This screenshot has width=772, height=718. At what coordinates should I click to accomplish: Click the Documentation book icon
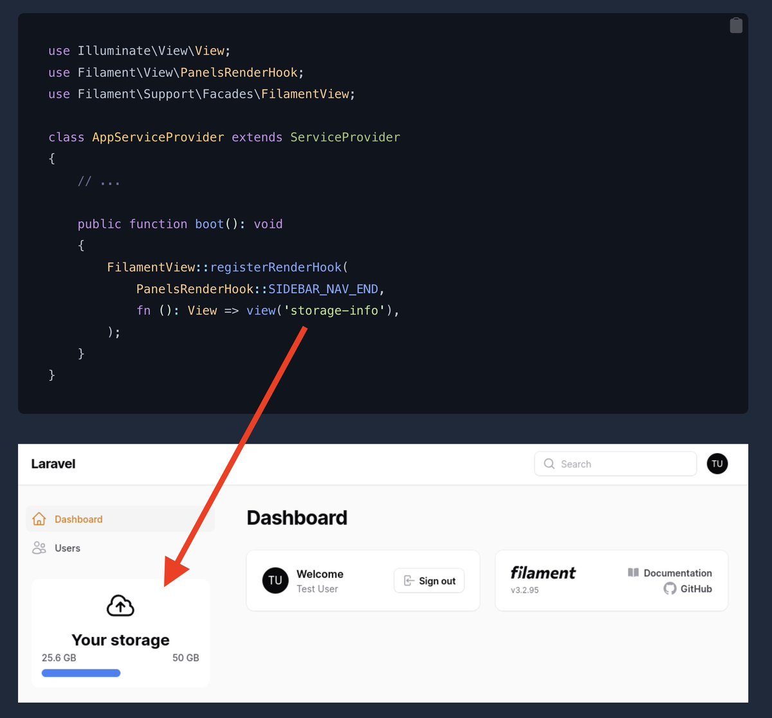click(633, 572)
